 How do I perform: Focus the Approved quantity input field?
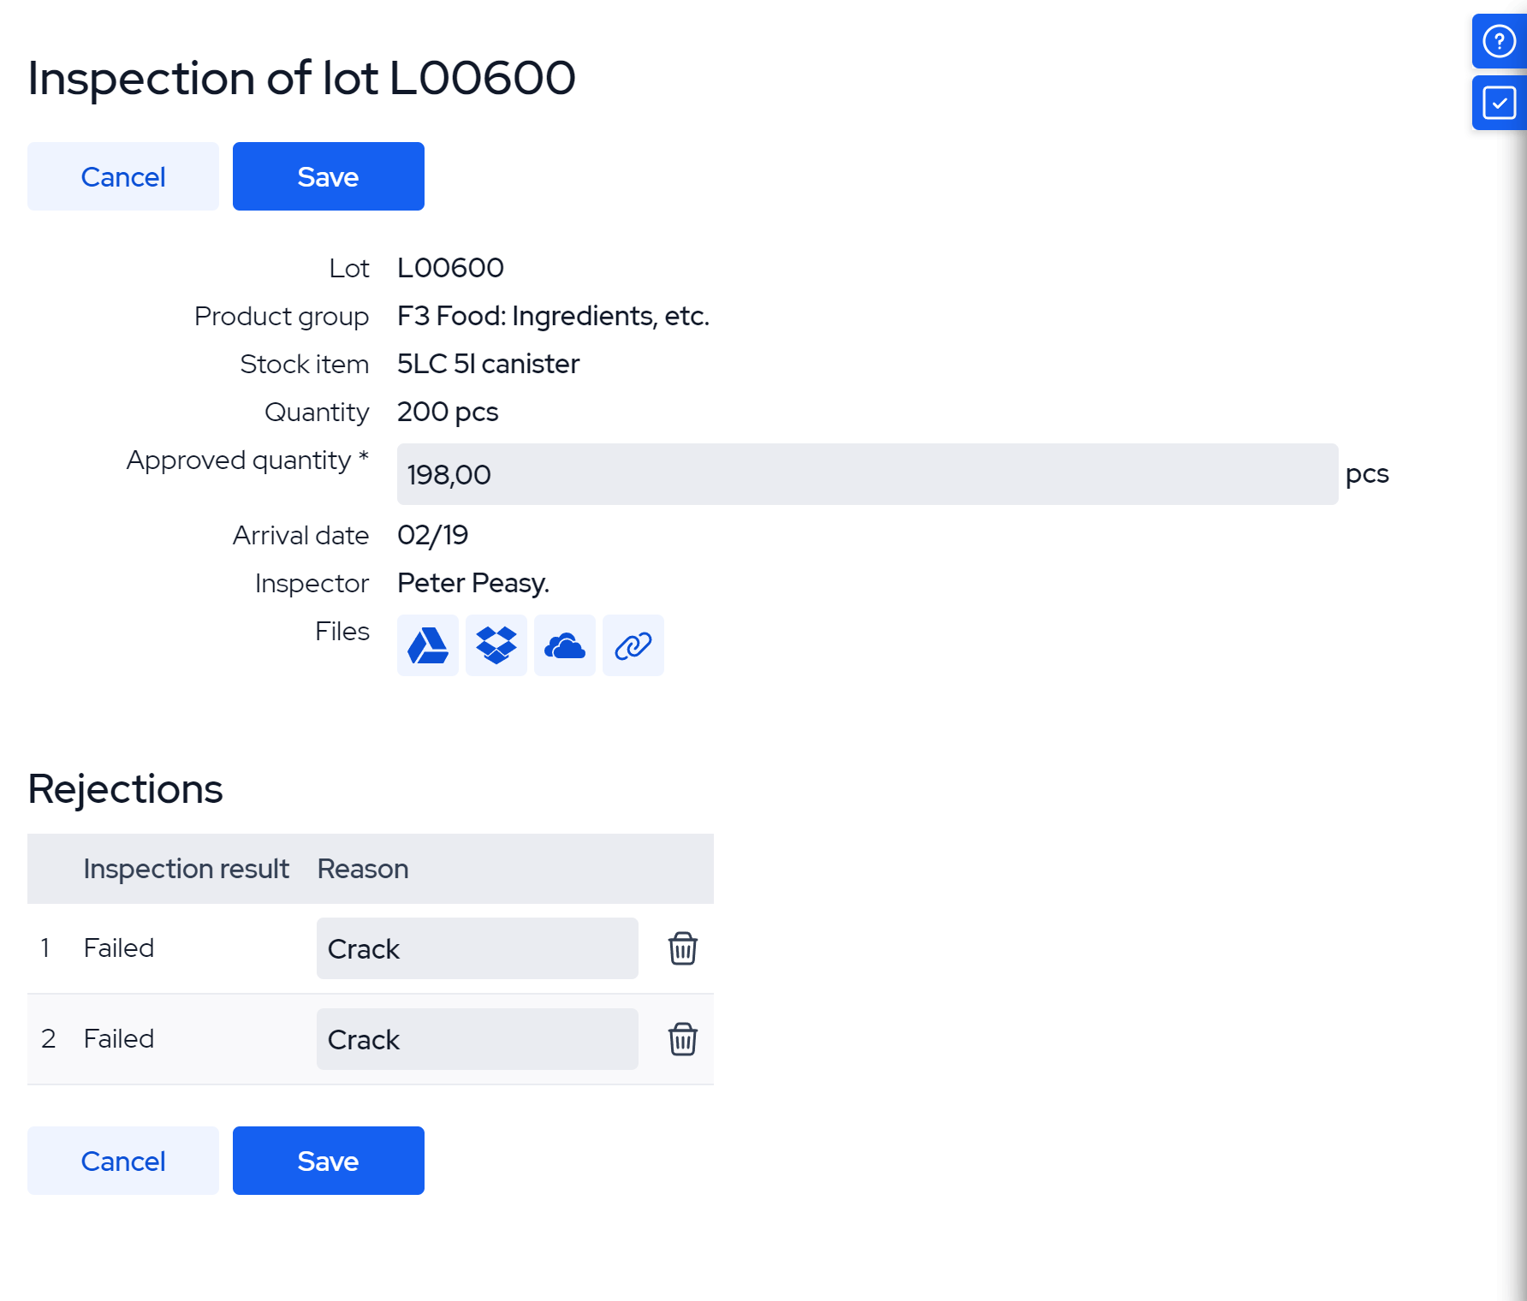[x=866, y=474]
